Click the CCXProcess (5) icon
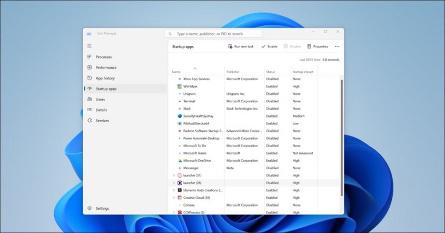Image resolution: width=445 pixels, height=233 pixels. (180, 212)
